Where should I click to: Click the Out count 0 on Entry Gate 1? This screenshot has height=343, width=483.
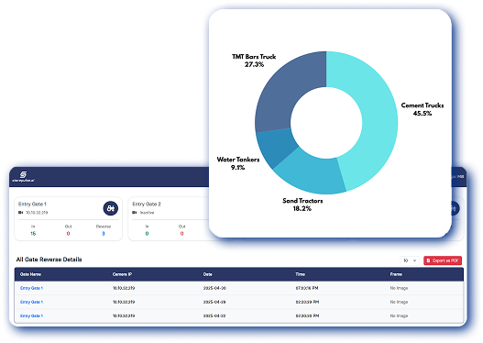tap(68, 234)
